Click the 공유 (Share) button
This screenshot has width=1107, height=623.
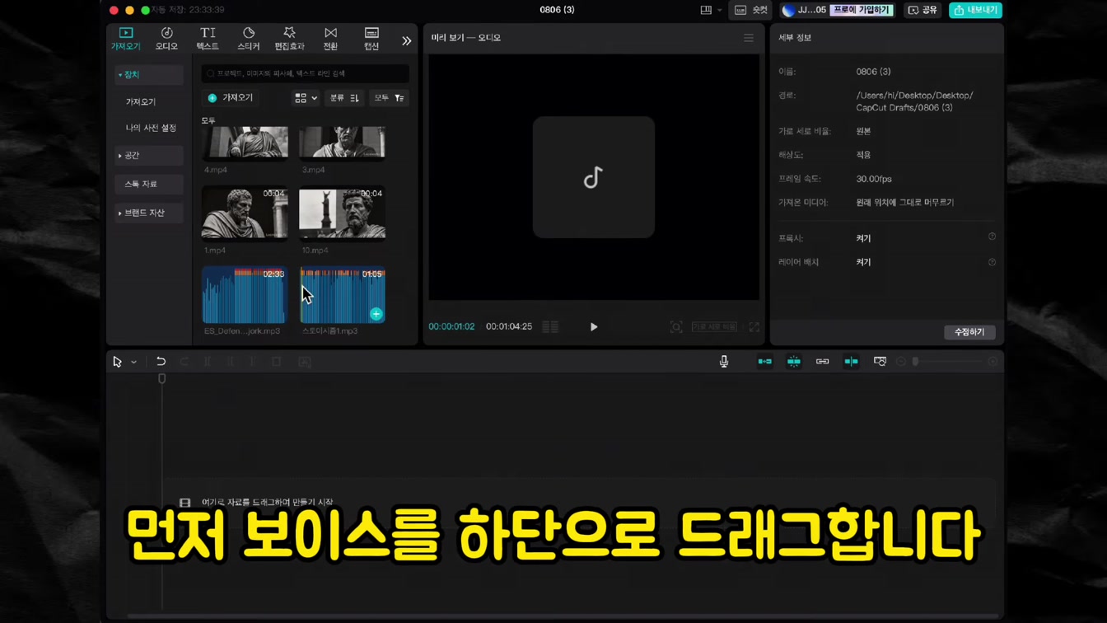pyautogui.click(x=922, y=10)
